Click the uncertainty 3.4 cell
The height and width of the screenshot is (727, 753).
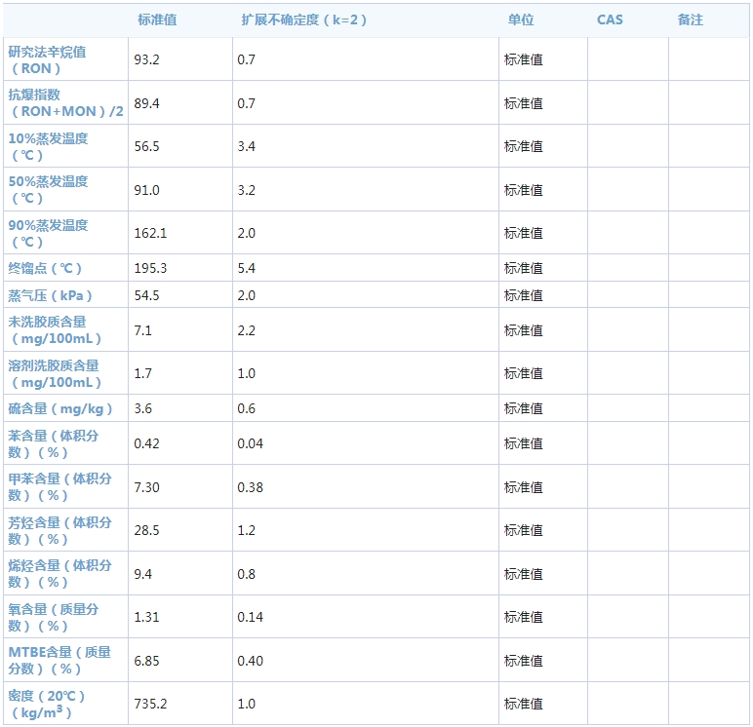pyautogui.click(x=246, y=146)
